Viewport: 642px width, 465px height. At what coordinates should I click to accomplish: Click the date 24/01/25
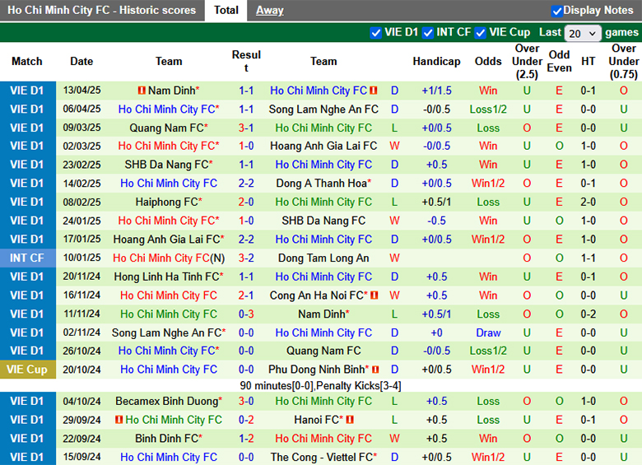(x=81, y=221)
